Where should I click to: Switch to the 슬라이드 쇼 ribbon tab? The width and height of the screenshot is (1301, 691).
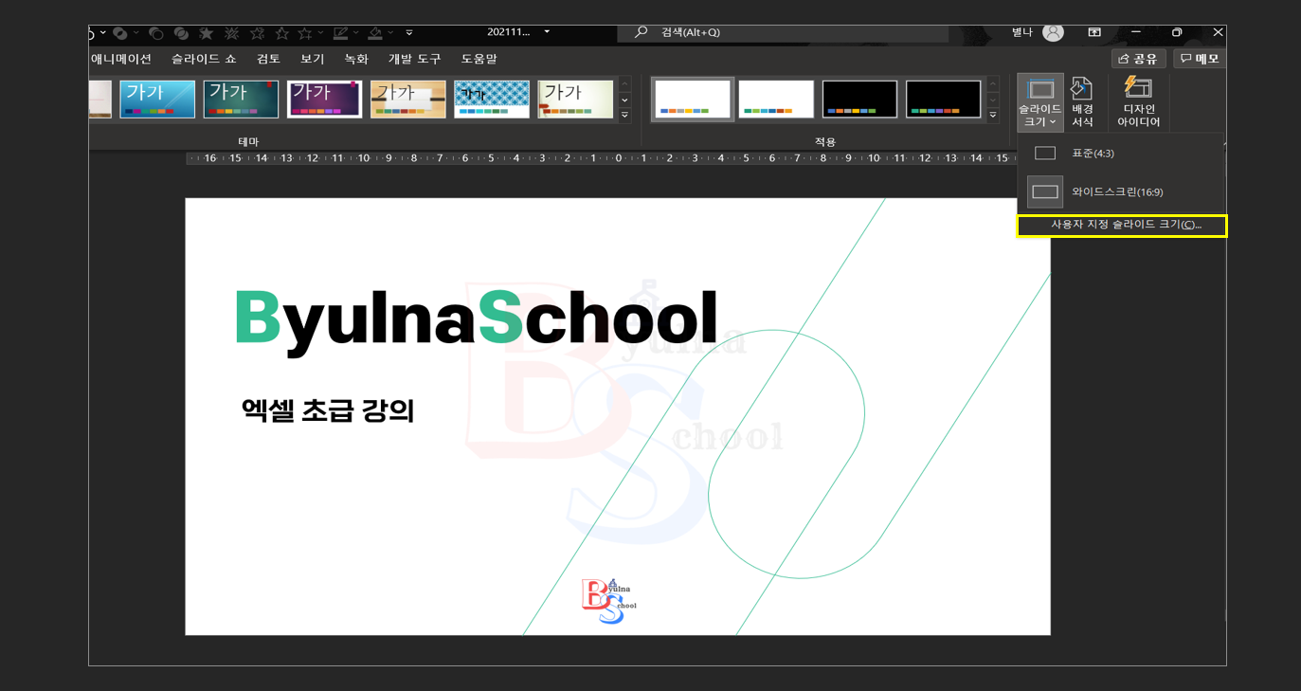(x=204, y=58)
